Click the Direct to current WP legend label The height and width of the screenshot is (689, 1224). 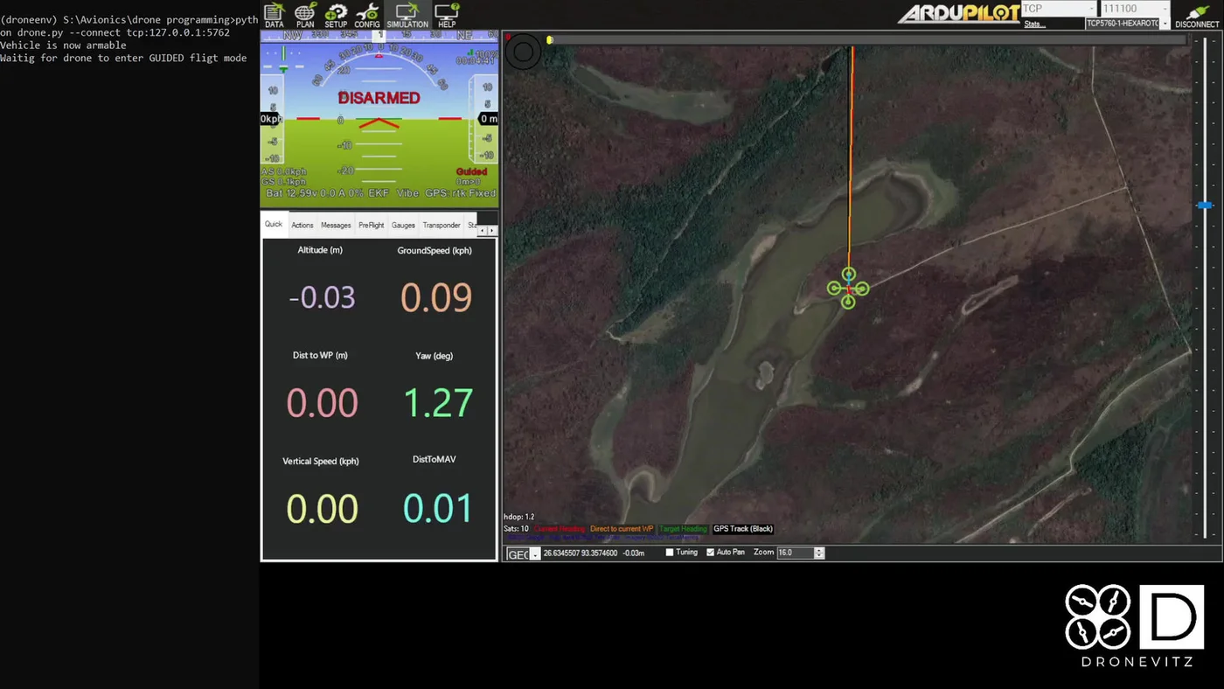click(x=622, y=529)
